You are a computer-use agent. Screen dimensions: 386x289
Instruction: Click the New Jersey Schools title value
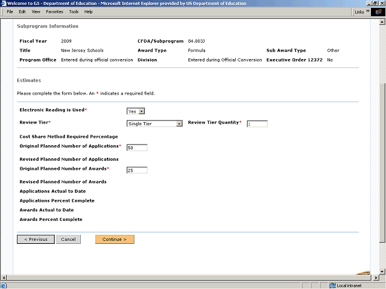point(82,51)
